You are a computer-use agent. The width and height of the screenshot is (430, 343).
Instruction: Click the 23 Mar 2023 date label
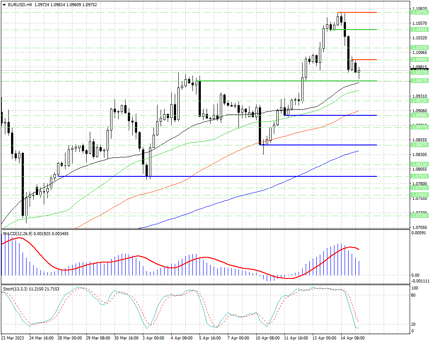pos(12,338)
